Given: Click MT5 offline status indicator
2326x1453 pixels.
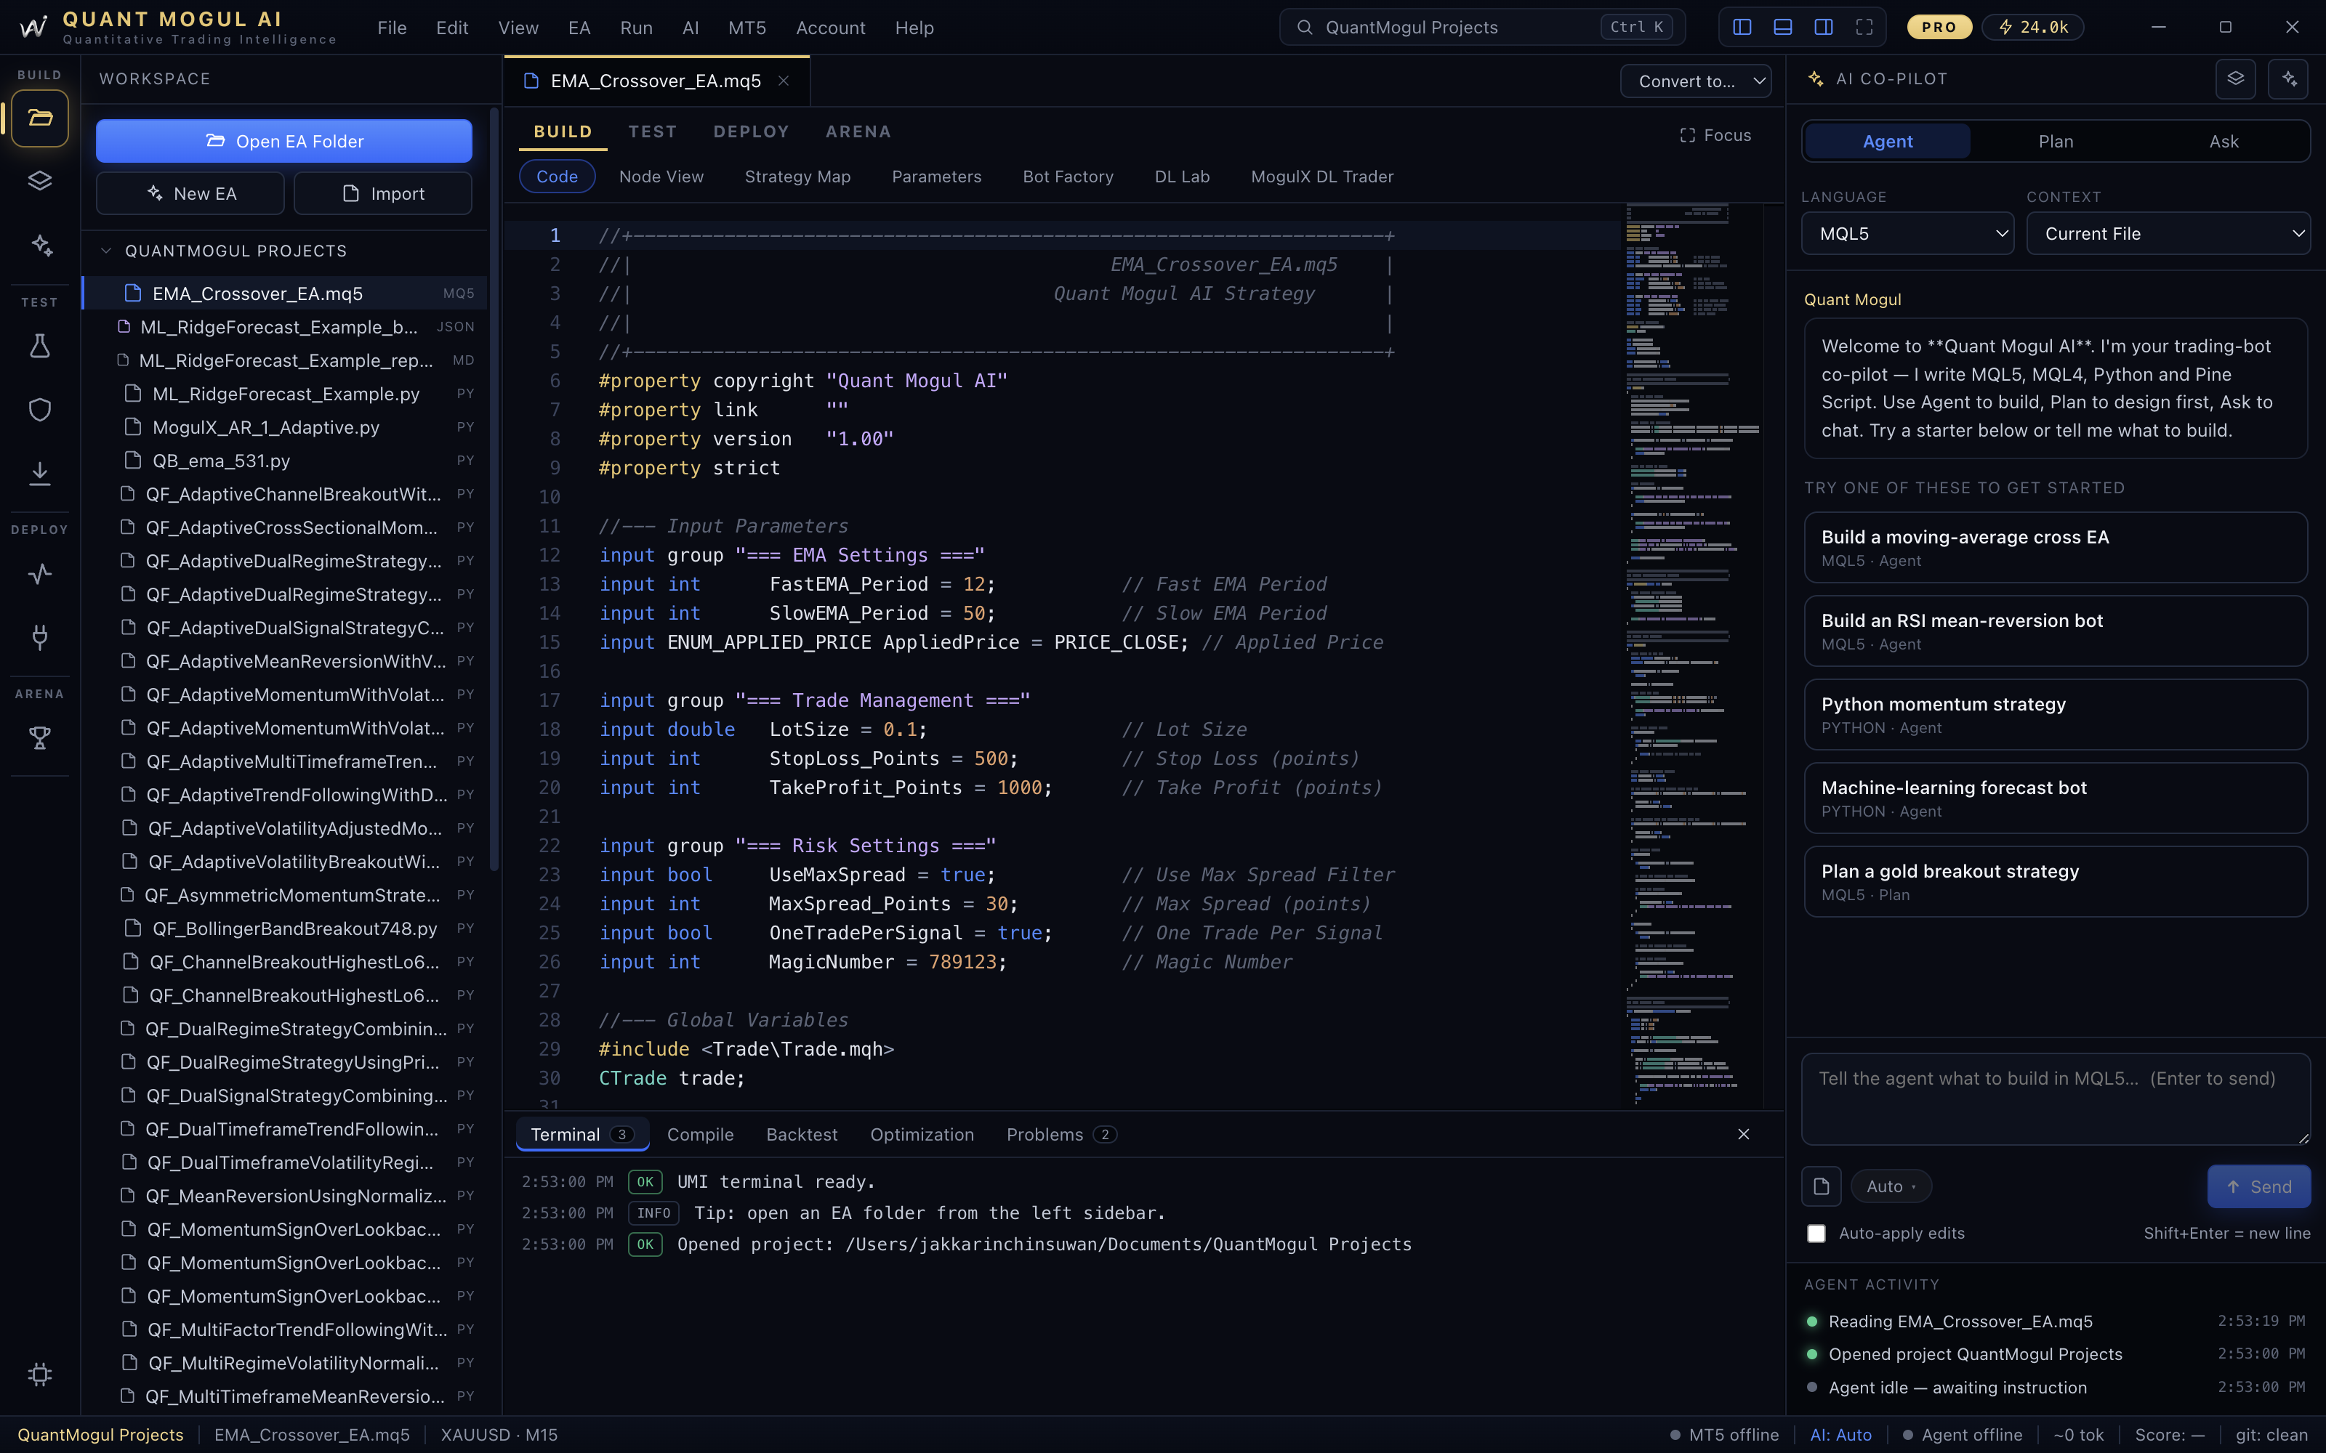Looking at the screenshot, I should click(x=1724, y=1435).
